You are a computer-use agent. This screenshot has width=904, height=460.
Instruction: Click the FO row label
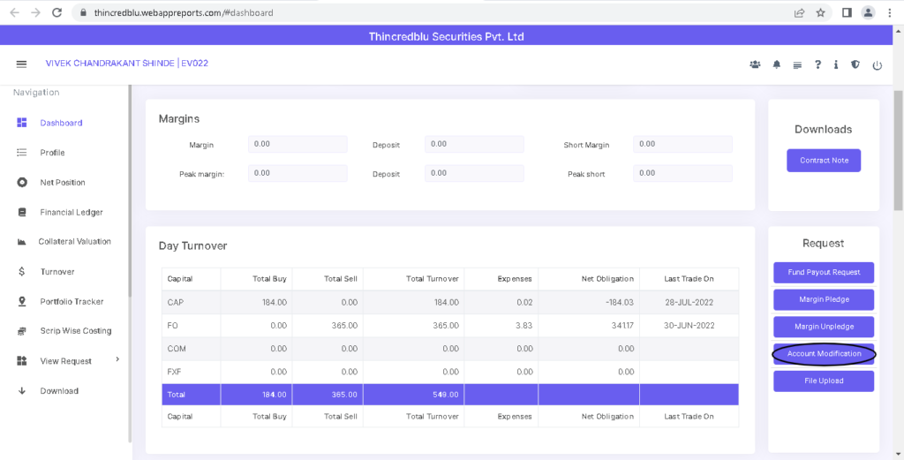tap(172, 326)
